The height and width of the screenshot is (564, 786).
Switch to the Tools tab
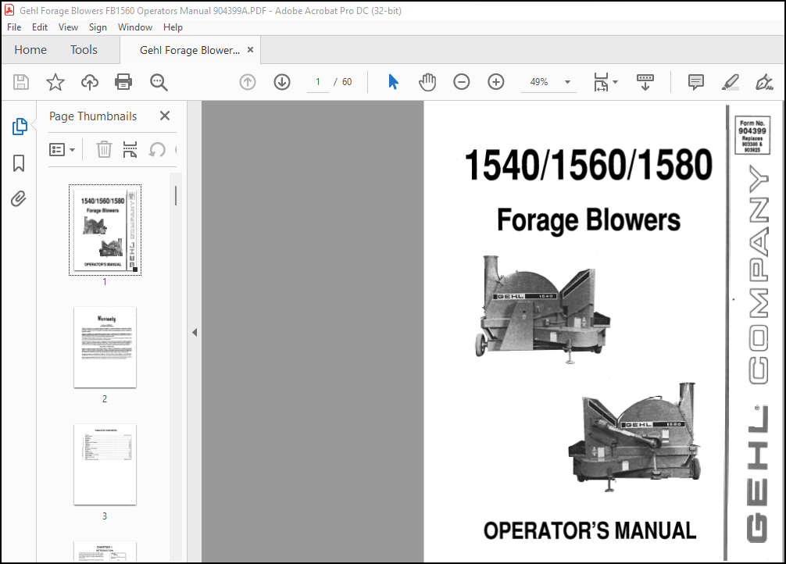pyautogui.click(x=84, y=50)
